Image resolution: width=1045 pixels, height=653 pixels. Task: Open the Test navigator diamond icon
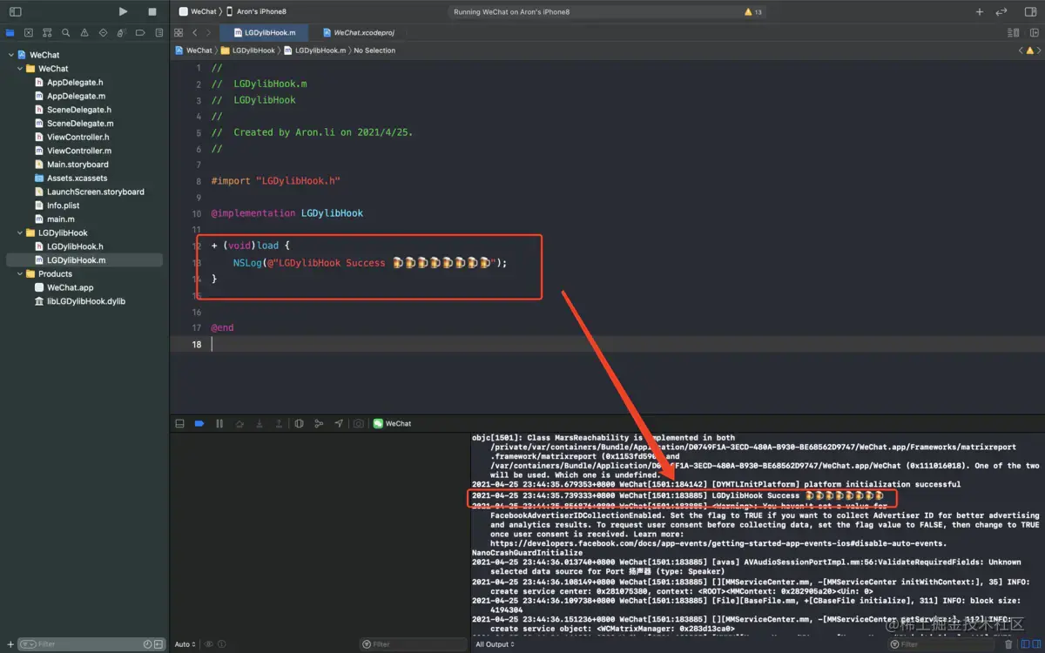click(103, 32)
